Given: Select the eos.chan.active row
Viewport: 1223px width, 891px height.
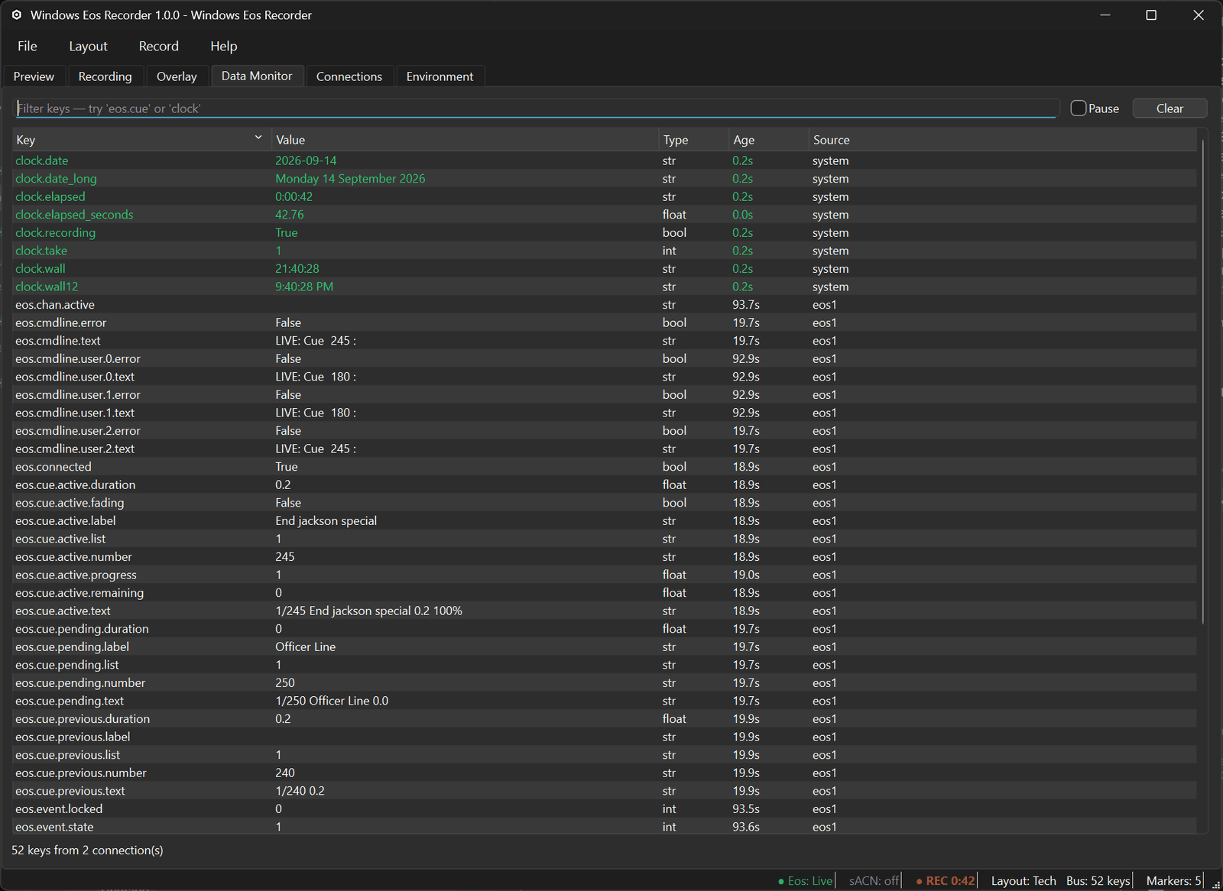Looking at the screenshot, I should [605, 305].
